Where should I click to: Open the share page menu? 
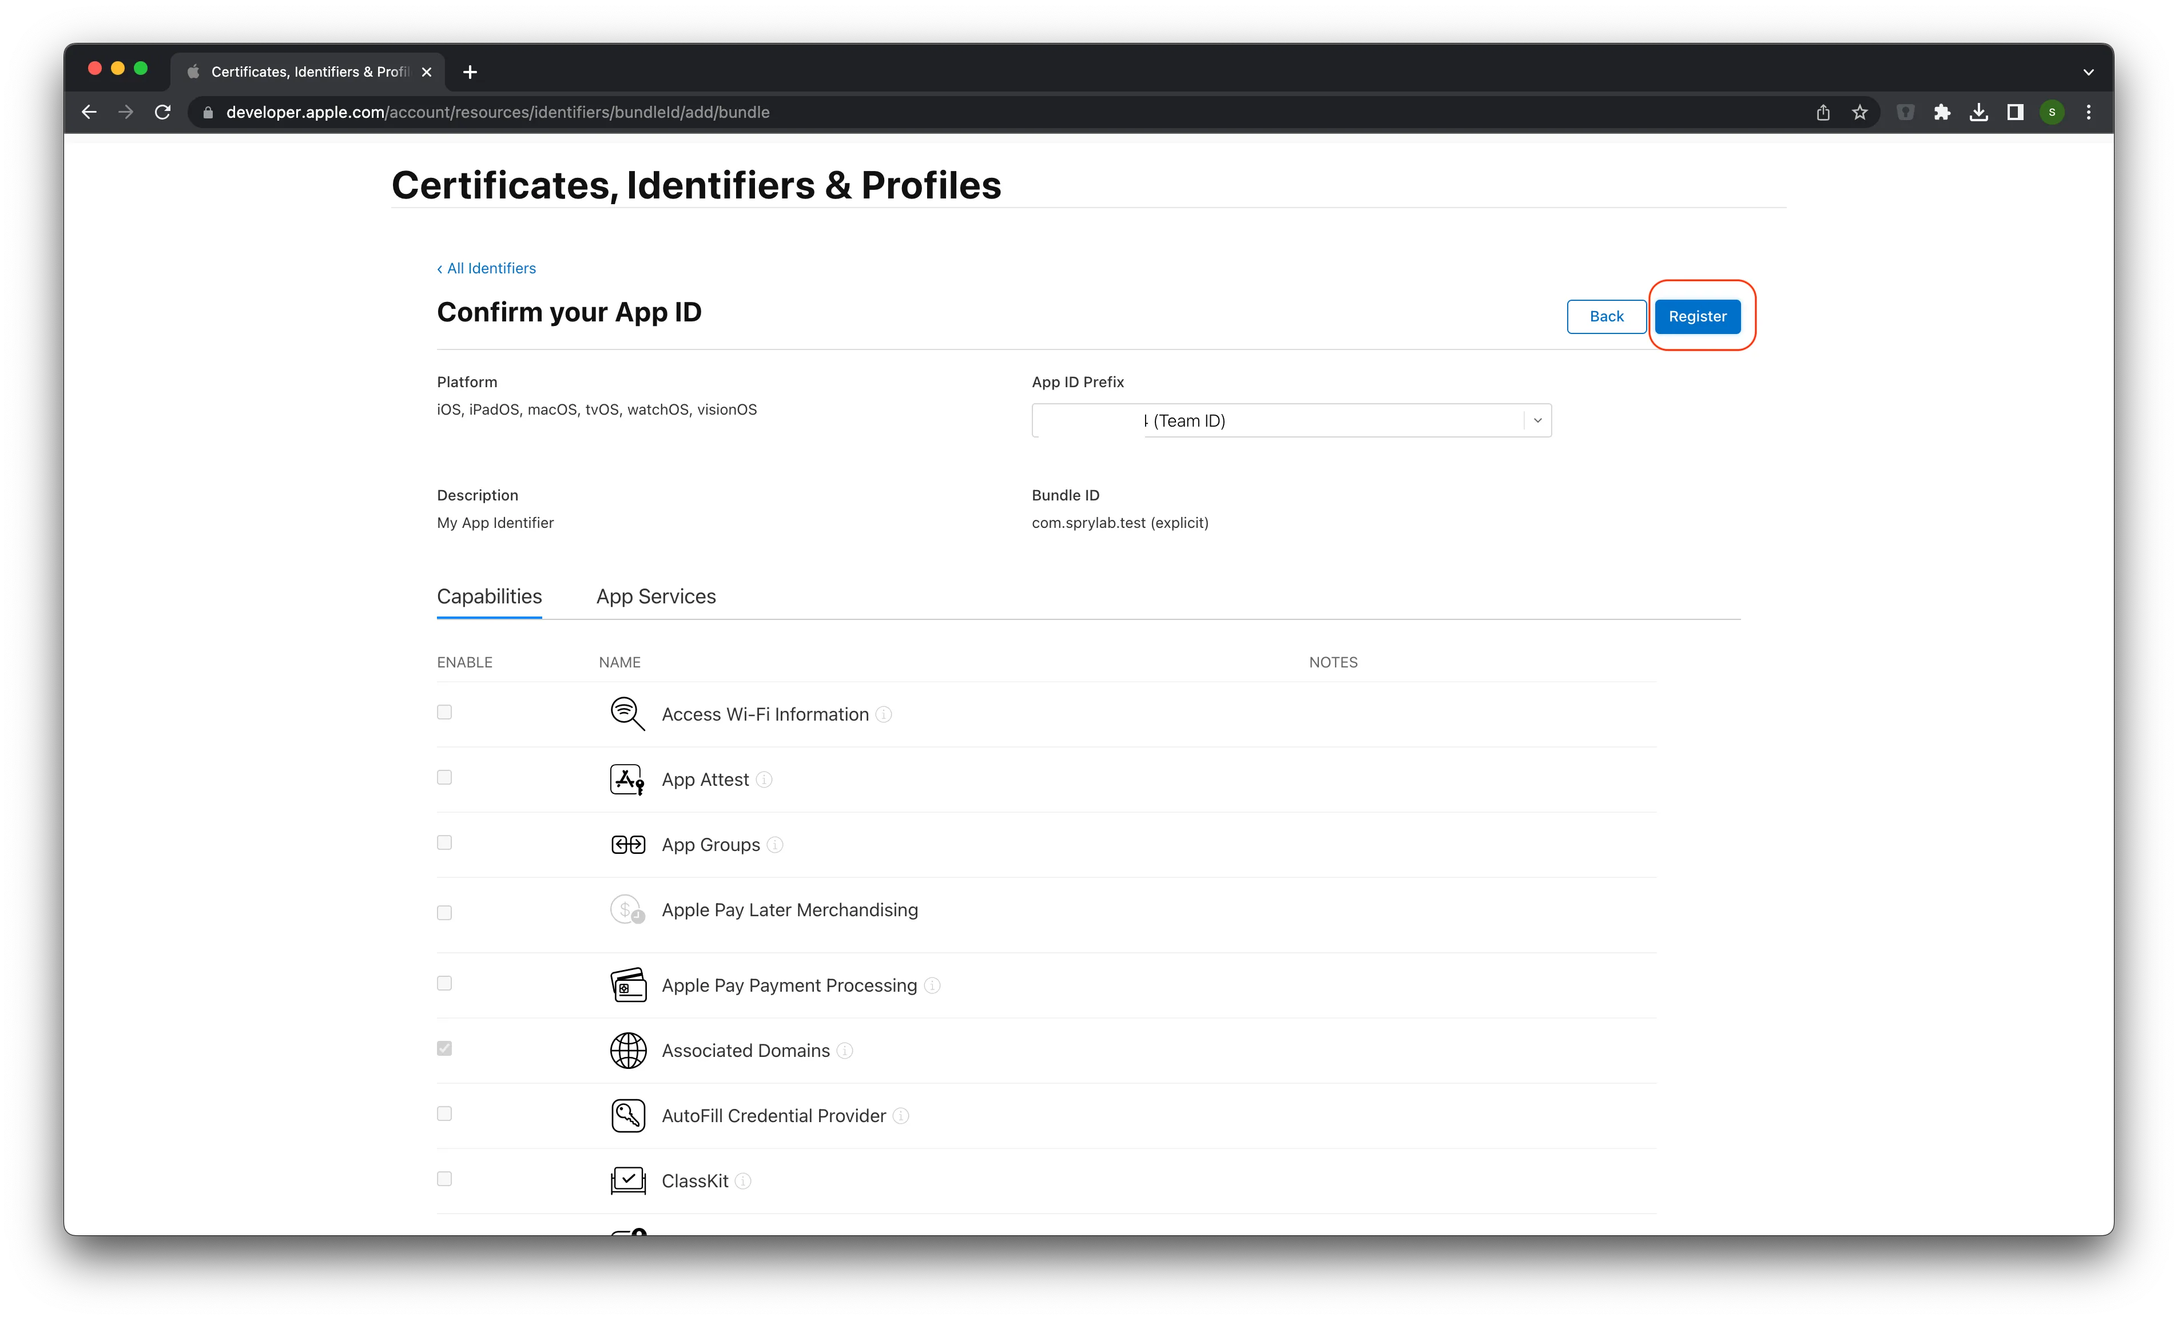(x=1823, y=112)
